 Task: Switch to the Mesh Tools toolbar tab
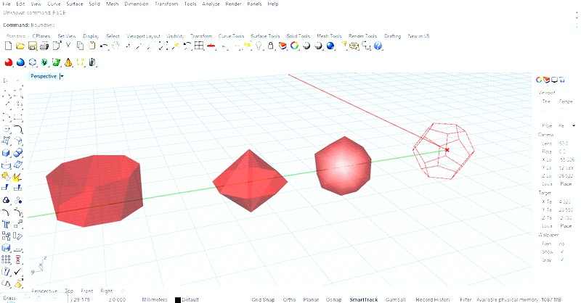[x=329, y=36]
